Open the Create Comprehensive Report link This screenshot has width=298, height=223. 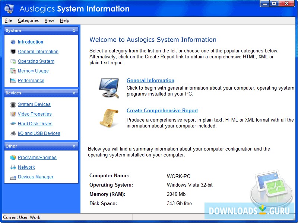pos(162,110)
